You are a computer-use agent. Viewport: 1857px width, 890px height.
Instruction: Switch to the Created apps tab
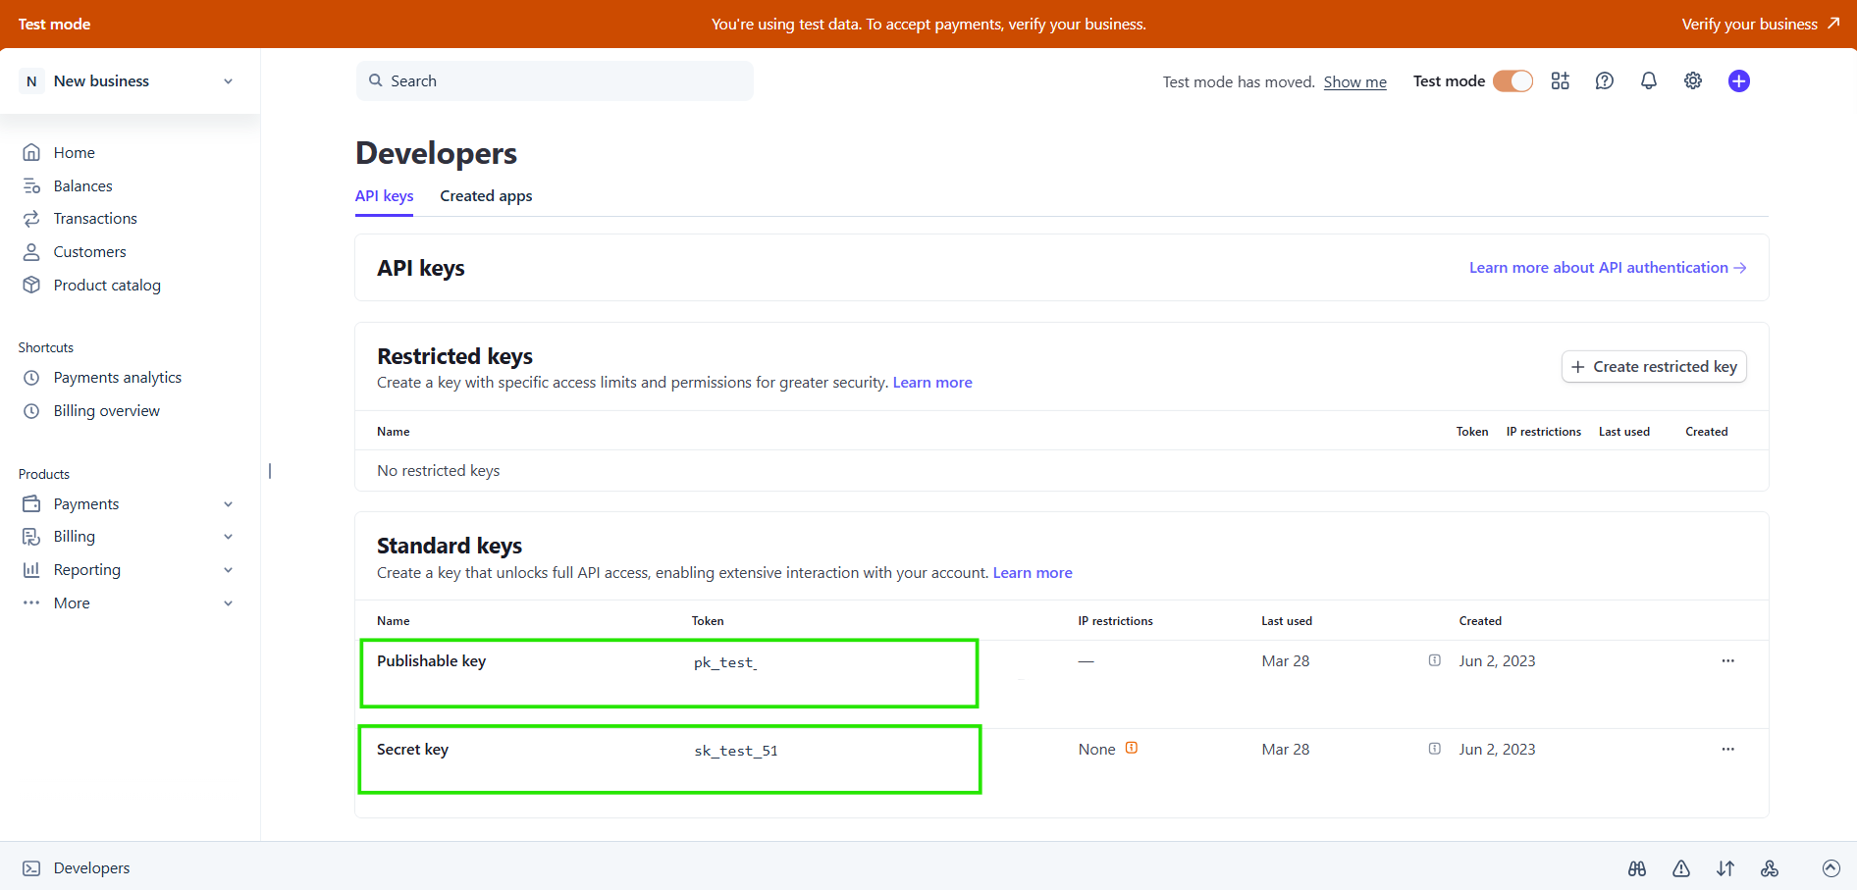(486, 196)
